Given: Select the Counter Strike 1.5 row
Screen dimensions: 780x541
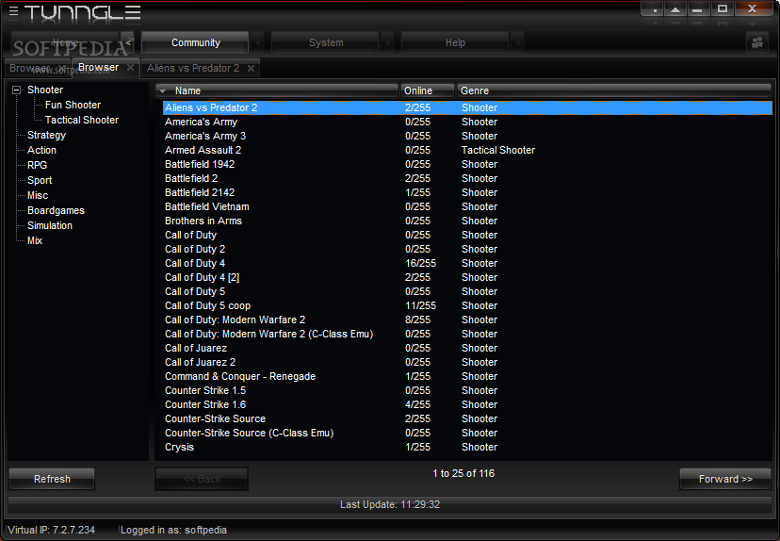Looking at the screenshot, I should point(467,391).
